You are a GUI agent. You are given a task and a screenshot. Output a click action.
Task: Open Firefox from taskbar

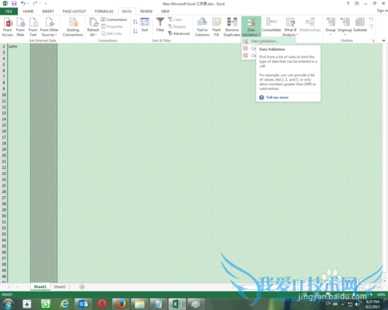(x=121, y=304)
